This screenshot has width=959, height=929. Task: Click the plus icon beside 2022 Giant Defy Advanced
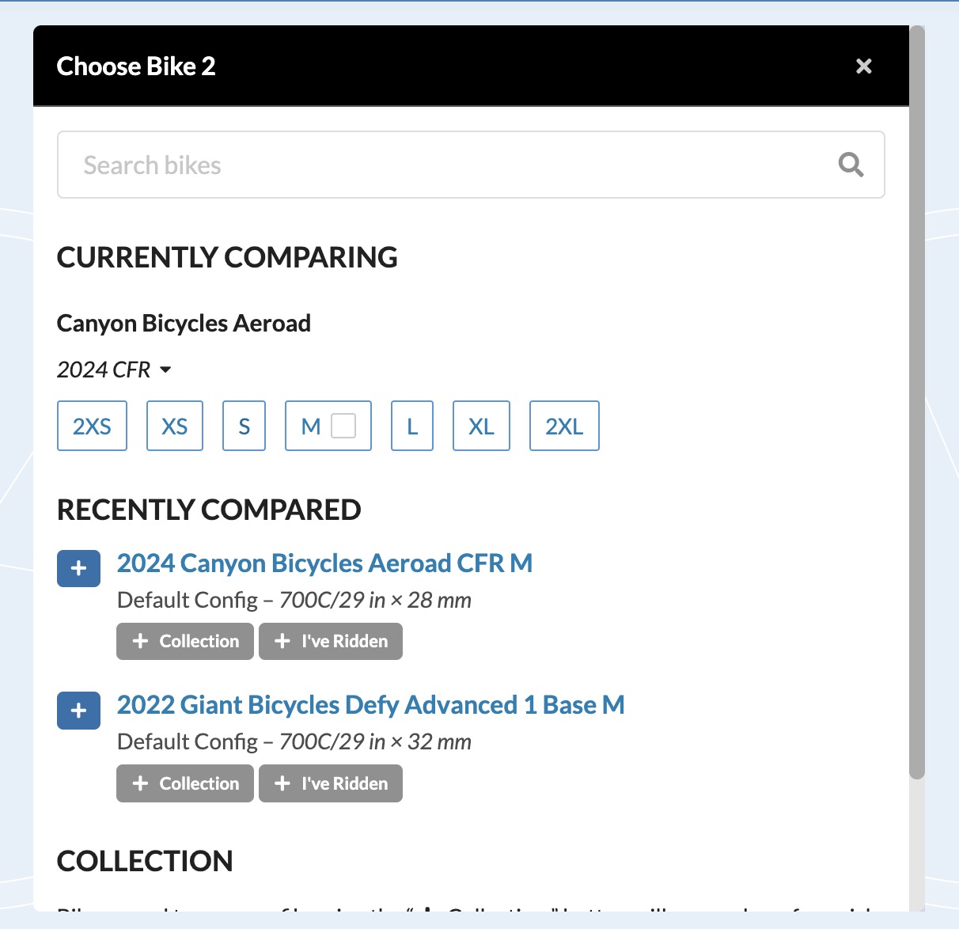pyautogui.click(x=78, y=710)
